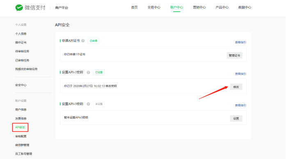Viewport: 286px width, 159px height.
Task: Click 已设置 status tag
Action: (99, 72)
